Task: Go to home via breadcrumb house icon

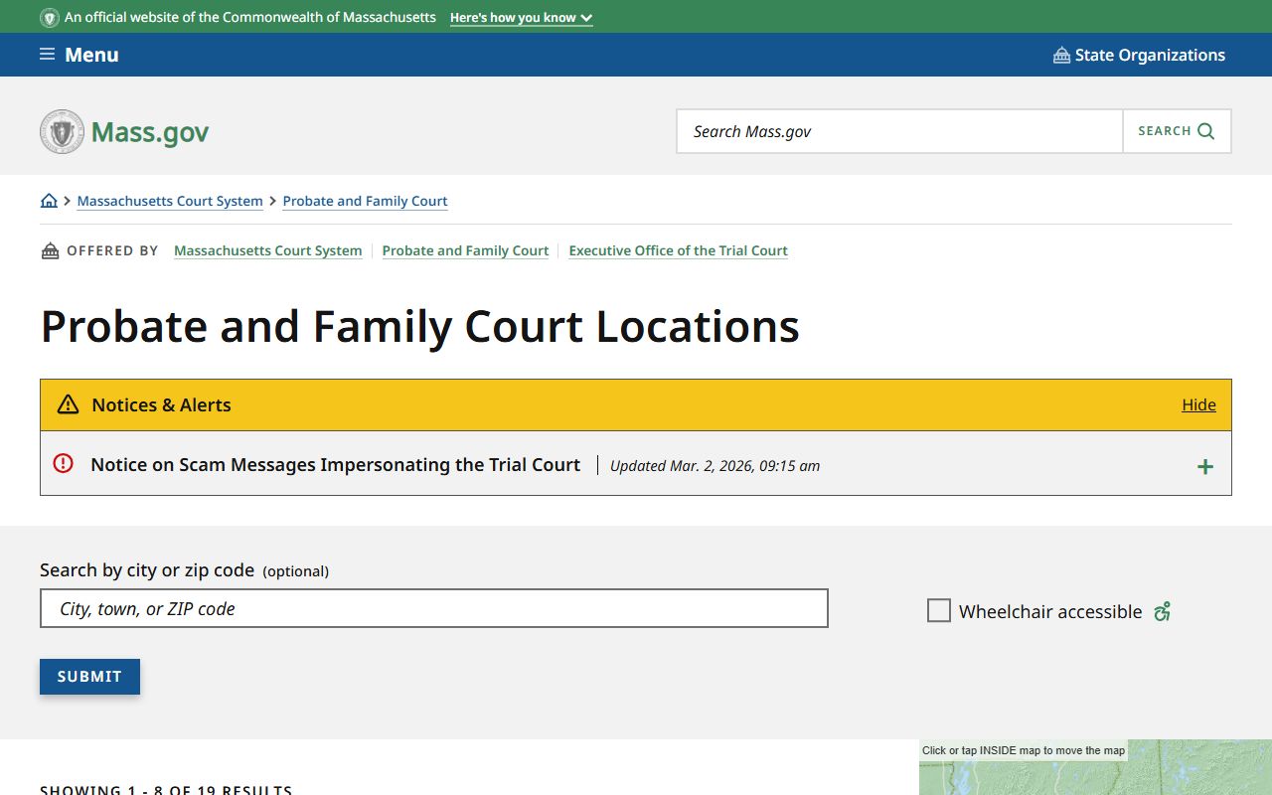Action: [49, 201]
